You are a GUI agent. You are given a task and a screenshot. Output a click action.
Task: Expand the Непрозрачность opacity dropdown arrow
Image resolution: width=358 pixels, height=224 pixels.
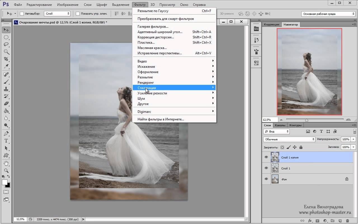tap(354, 139)
